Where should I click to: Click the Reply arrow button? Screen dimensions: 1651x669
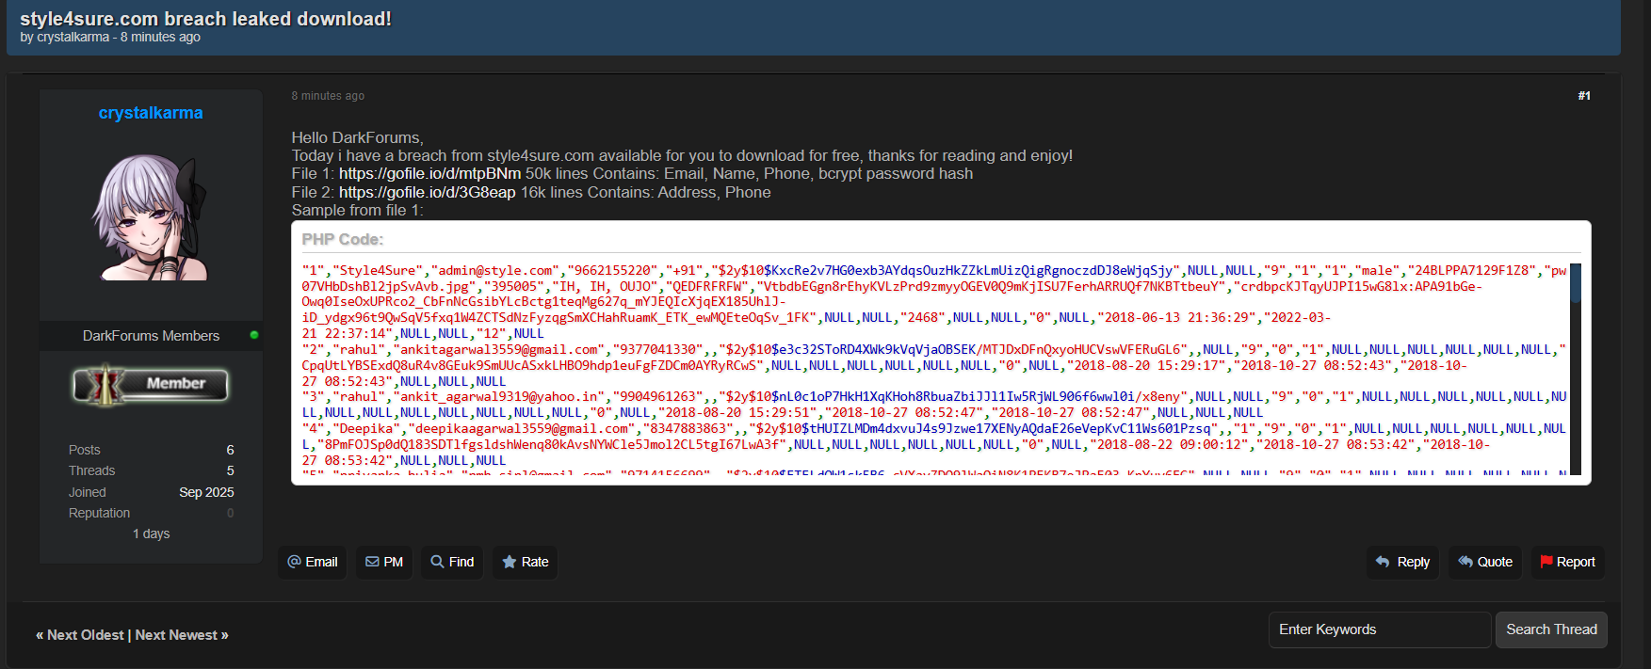1402,562
